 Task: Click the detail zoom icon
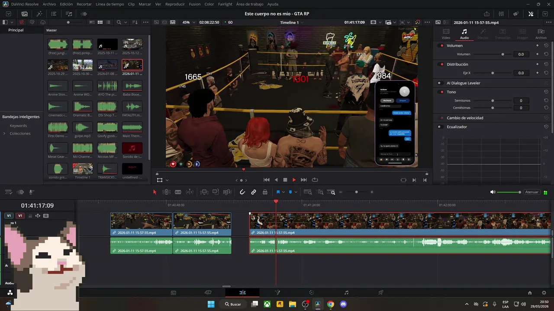coord(320,192)
